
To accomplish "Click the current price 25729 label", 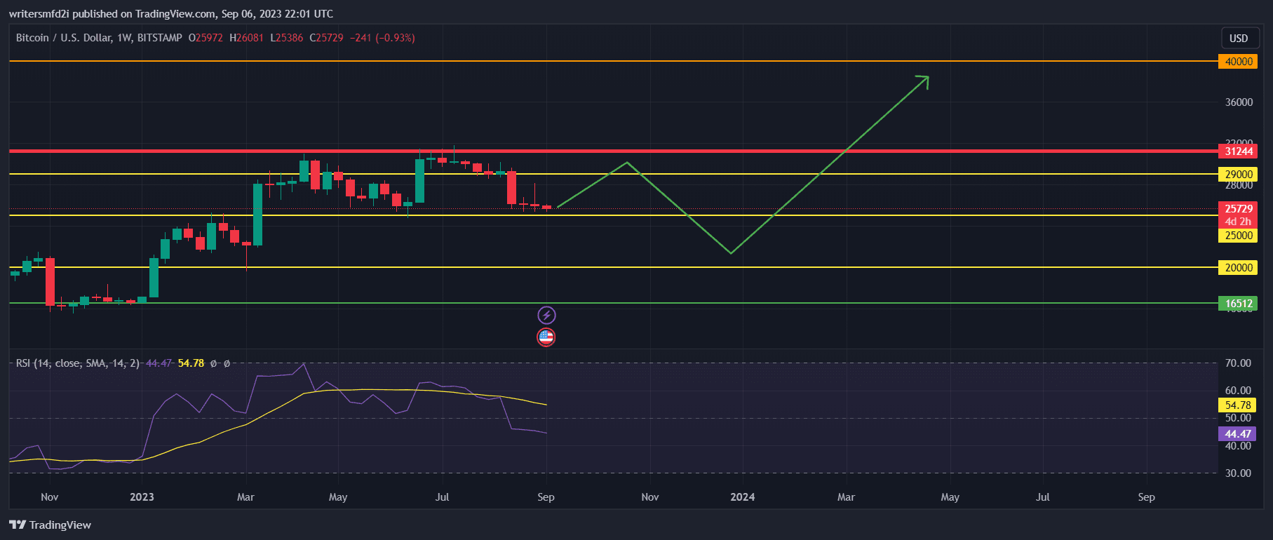I will pyautogui.click(x=1238, y=209).
